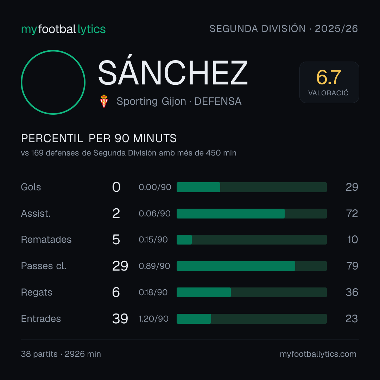Click the 39 Entrades total value

pyautogui.click(x=120, y=319)
